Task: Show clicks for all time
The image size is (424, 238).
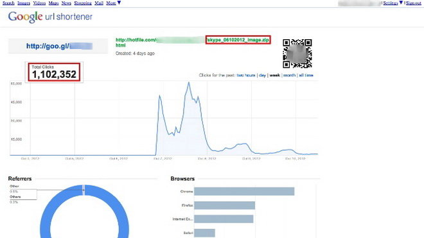Action: coord(306,75)
